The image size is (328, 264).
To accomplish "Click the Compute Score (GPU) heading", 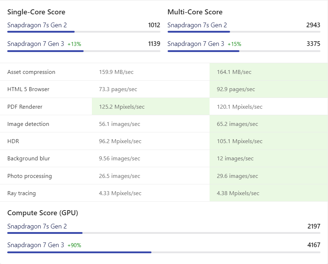I will click(x=43, y=213).
